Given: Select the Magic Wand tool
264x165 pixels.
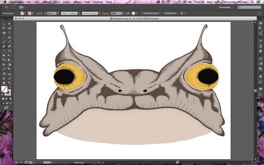Looking at the screenshot, I should click(4, 29).
